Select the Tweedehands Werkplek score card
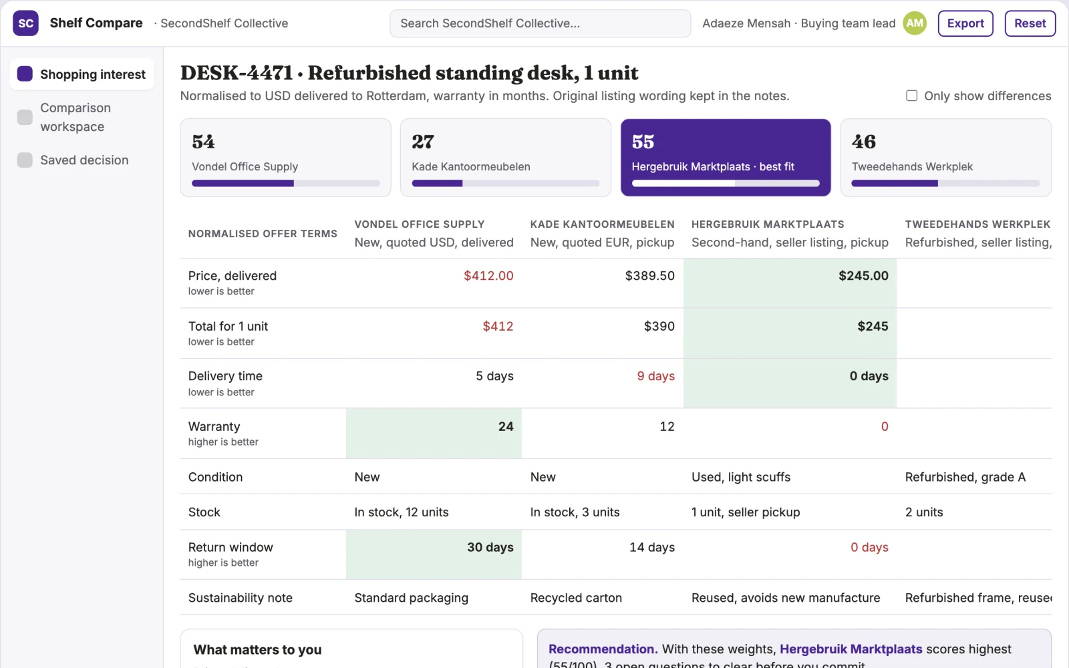The image size is (1069, 668). coord(945,158)
